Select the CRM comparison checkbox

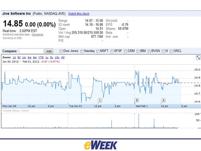[126, 51]
